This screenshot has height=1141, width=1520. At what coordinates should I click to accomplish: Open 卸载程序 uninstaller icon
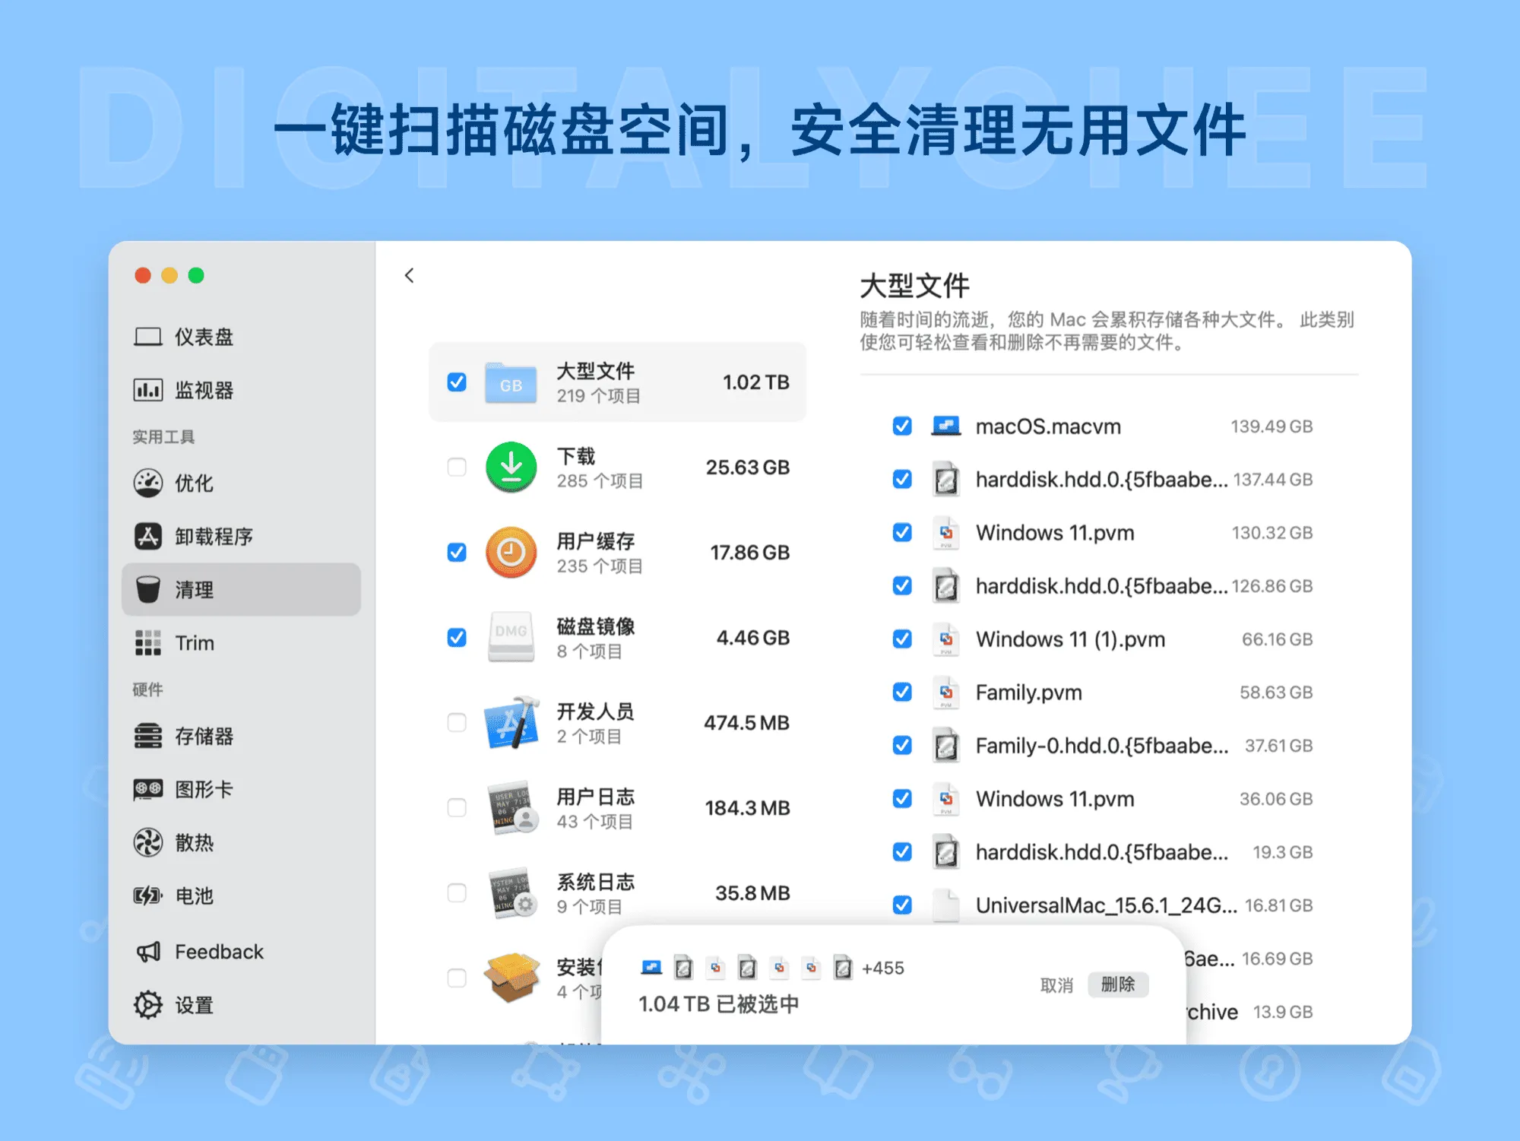click(x=148, y=537)
